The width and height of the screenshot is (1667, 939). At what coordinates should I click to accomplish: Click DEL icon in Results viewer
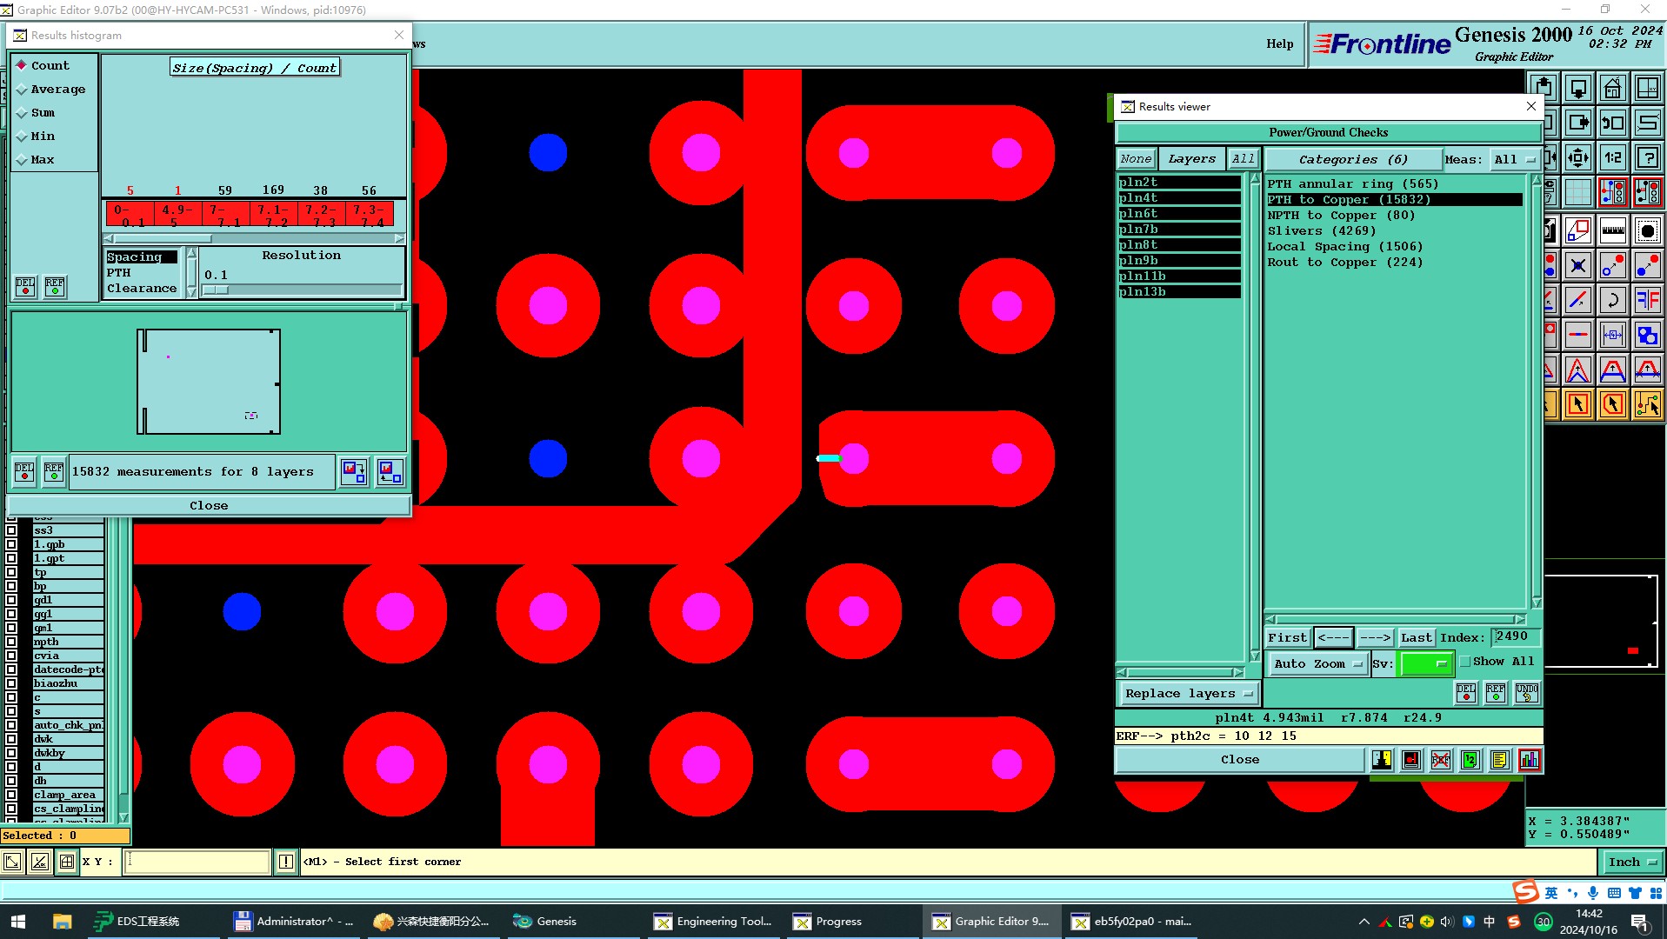(x=1466, y=693)
